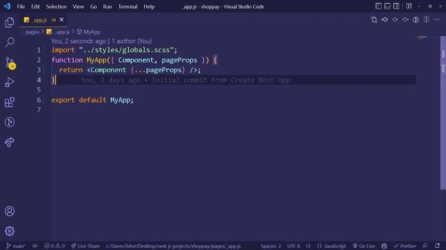Click the GitLens code lens '1 author (You)'

[132, 41]
